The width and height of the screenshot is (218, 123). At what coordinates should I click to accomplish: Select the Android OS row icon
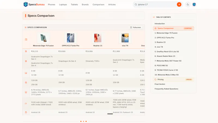point(26,112)
